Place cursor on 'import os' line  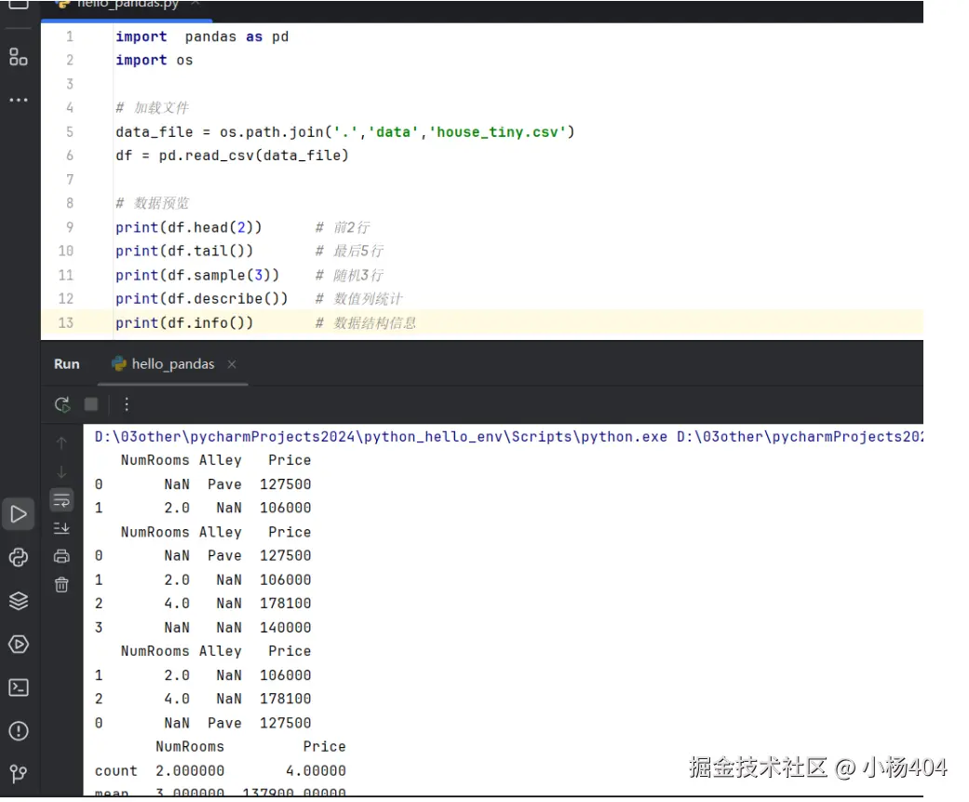click(x=154, y=60)
